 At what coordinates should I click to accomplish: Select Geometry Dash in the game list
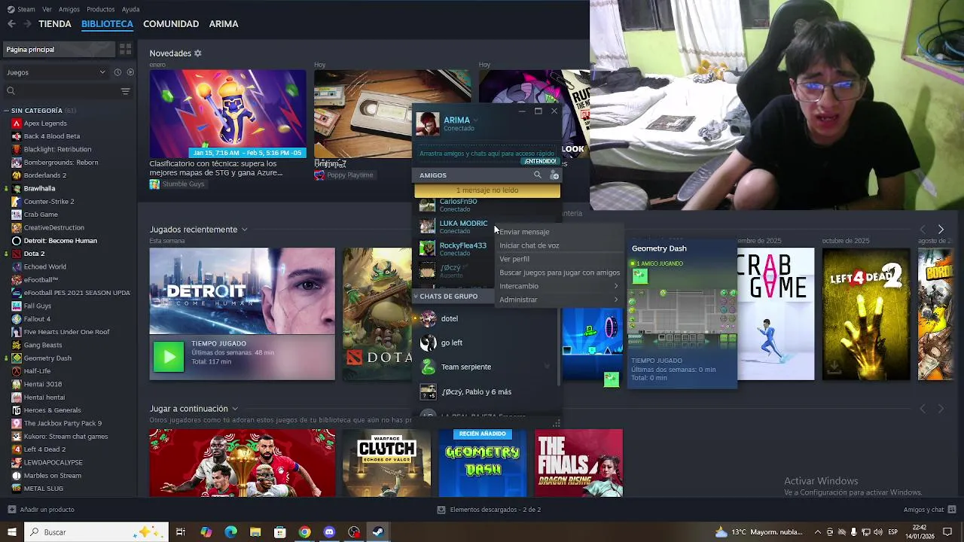pyautogui.click(x=47, y=358)
